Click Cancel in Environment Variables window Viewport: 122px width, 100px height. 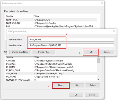[92, 95]
